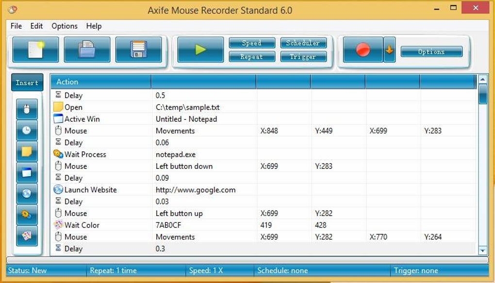Click the Launch Website row globe icon
Image resolution: width=495 pixels, height=283 pixels.
[58, 189]
